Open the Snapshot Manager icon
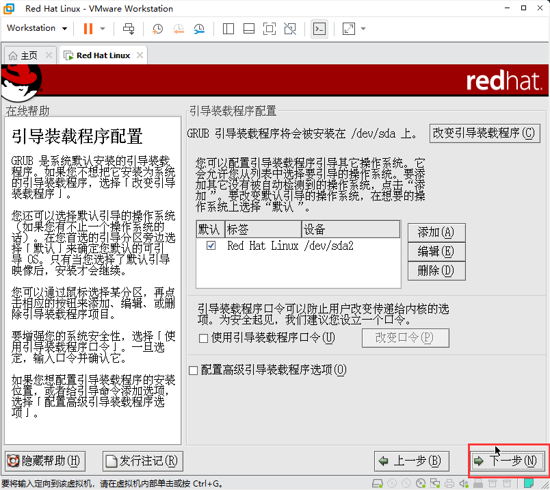550x490 pixels. click(199, 28)
